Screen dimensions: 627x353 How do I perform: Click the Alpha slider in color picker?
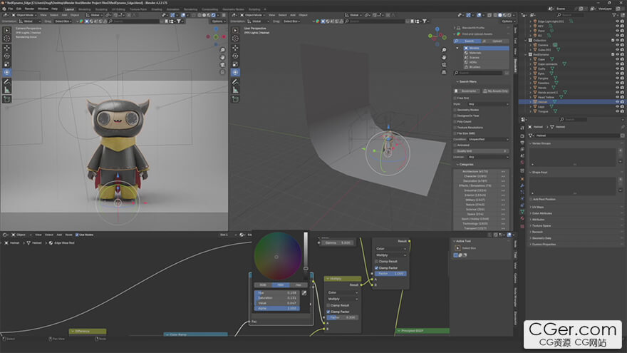pyautogui.click(x=276, y=309)
